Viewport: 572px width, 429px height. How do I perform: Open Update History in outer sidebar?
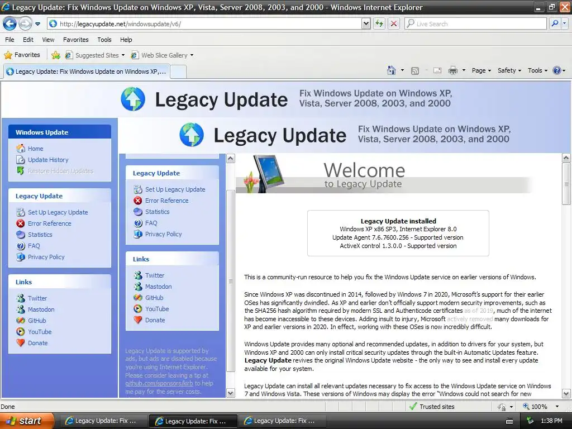[48, 160]
